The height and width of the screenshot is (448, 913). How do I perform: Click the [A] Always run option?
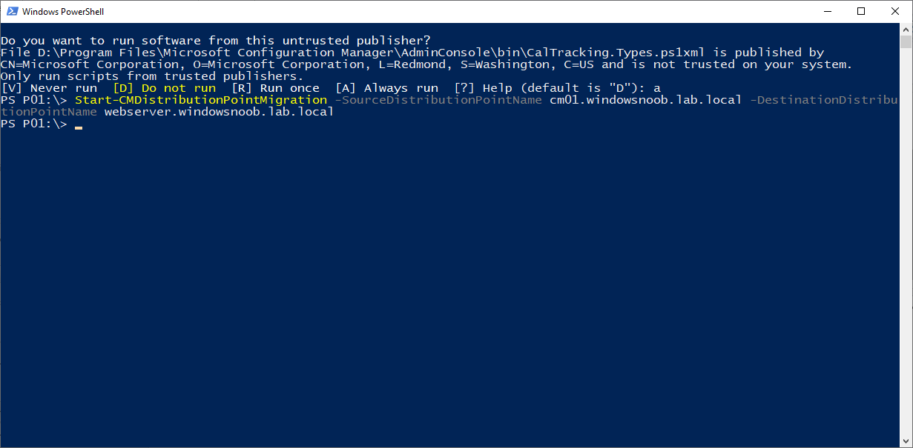click(386, 88)
